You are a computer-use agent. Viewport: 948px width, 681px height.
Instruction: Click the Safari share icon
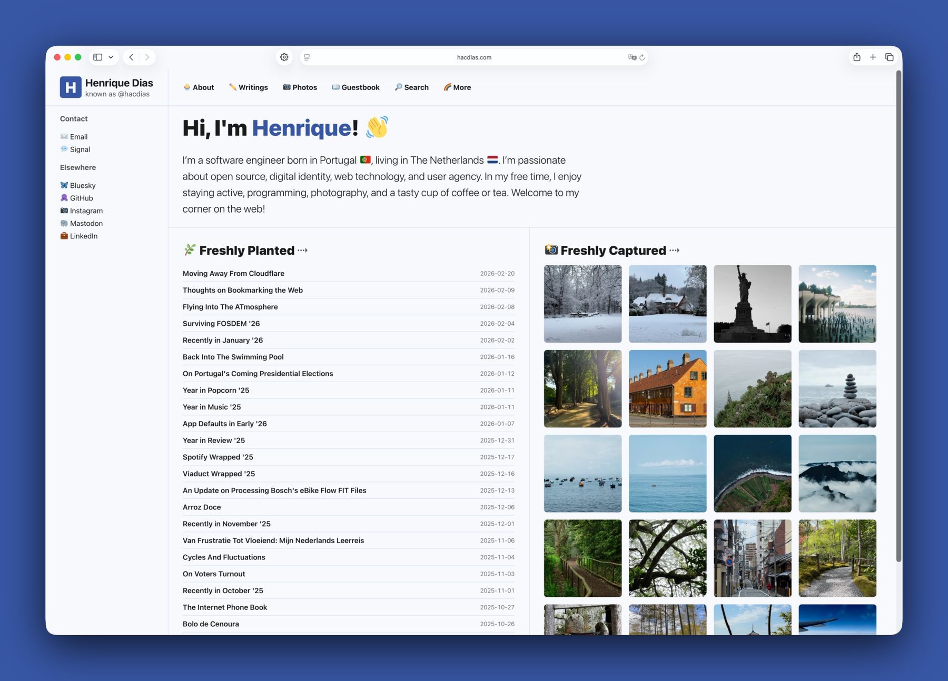[x=857, y=57]
